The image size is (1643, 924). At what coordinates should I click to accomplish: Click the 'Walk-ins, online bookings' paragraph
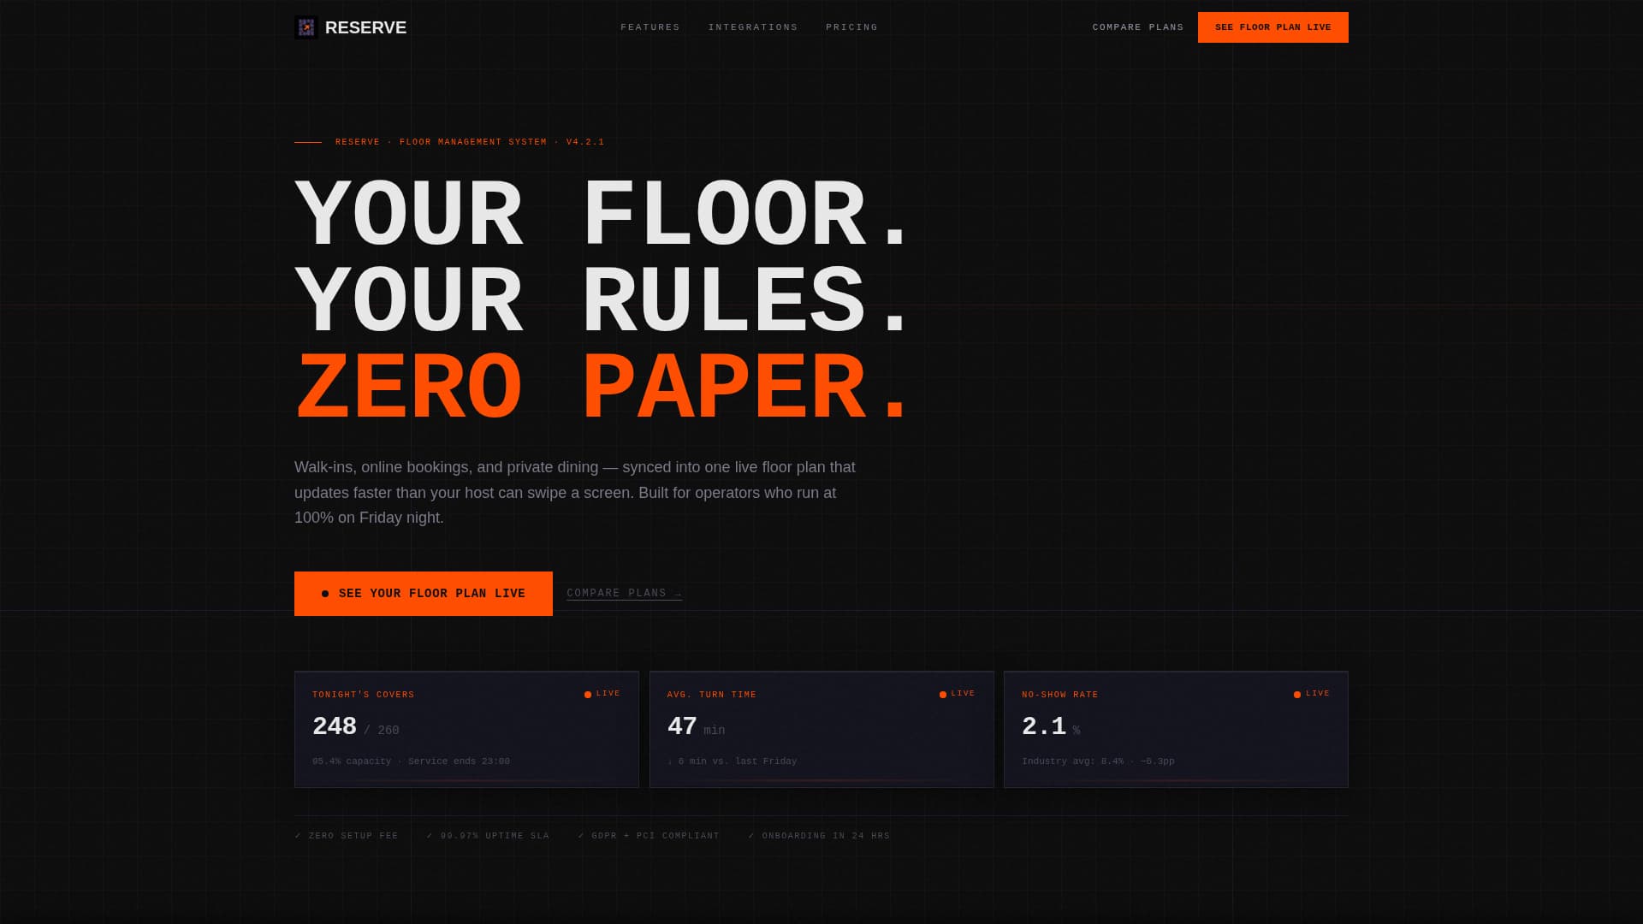(x=575, y=493)
